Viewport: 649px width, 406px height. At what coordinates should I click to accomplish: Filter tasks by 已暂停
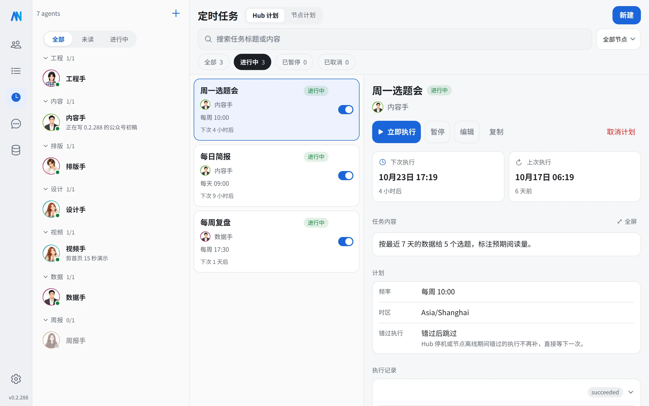(x=294, y=62)
